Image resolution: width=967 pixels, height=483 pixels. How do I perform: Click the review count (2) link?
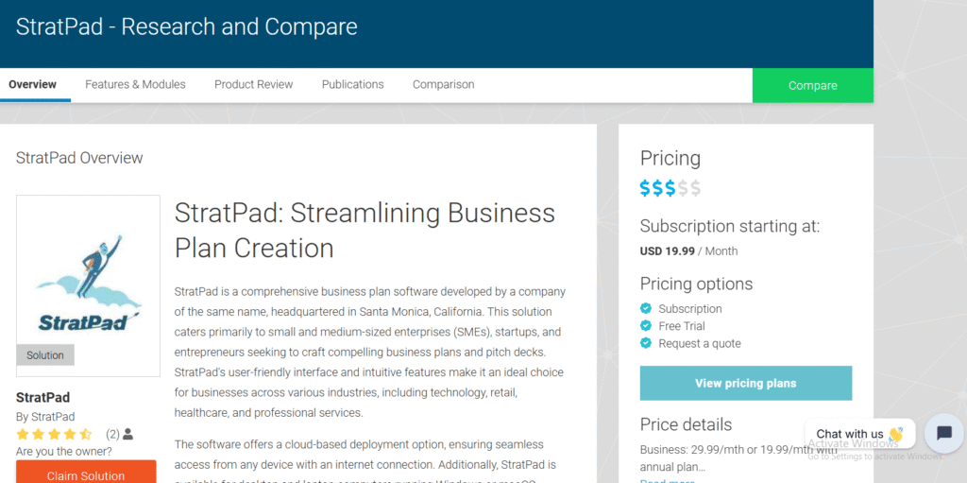click(x=112, y=434)
